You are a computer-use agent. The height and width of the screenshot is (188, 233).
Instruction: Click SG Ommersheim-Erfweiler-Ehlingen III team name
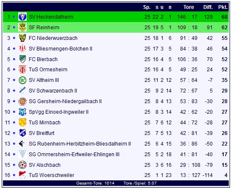point(74,154)
